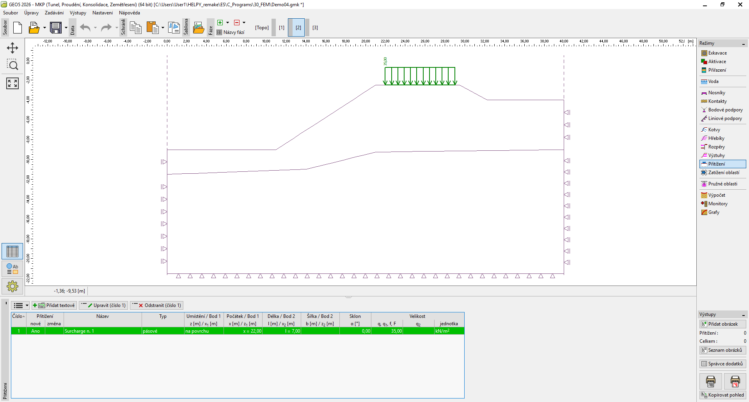Switch to construction stage [3]

point(315,28)
